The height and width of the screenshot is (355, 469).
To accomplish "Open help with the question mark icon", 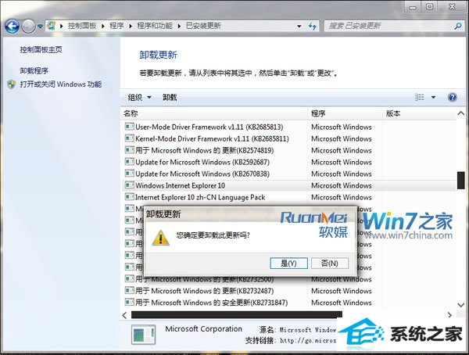I will 453,97.
